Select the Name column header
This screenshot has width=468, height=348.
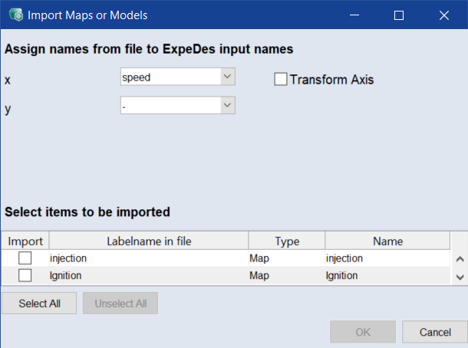coord(387,241)
